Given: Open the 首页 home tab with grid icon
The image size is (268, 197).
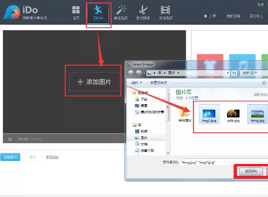Looking at the screenshot, I should (76, 13).
